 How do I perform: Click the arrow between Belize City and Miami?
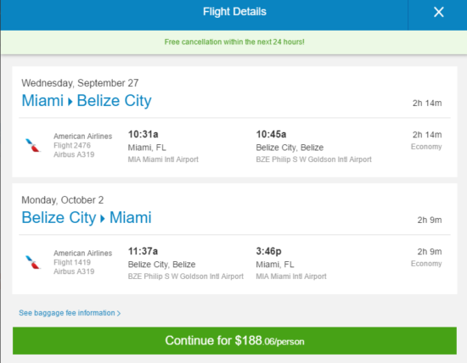point(103,219)
